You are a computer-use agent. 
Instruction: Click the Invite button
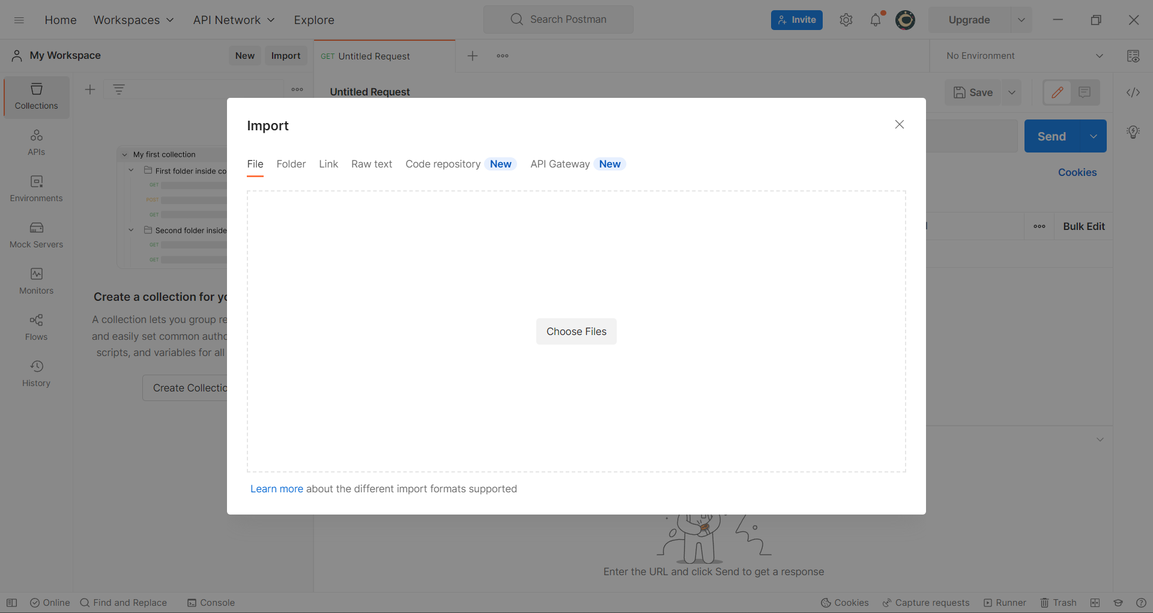(x=797, y=20)
